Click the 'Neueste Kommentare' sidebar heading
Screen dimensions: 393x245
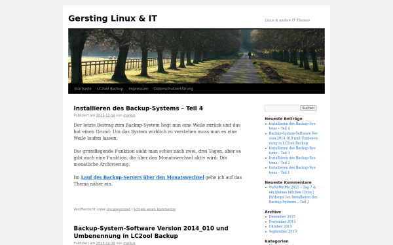pos(288,182)
